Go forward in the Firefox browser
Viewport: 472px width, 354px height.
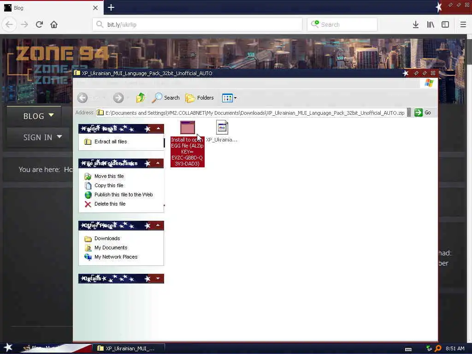[24, 24]
